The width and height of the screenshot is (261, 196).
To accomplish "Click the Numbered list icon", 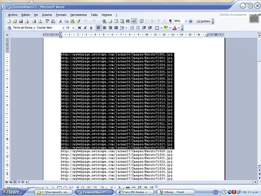I will [x=132, y=28].
